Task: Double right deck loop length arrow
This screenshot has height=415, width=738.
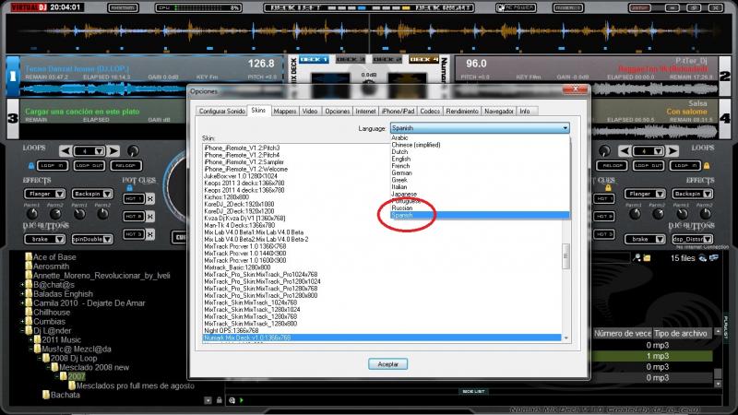Action: pyautogui.click(x=673, y=150)
